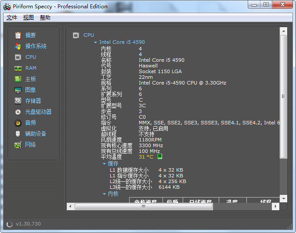Open the Optical Drives (光盘驱动器) disc icon

pos(18,112)
